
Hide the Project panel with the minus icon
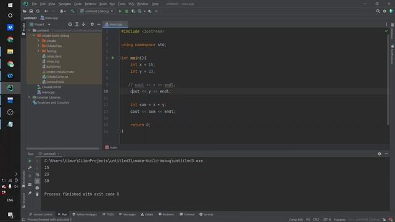pos(99,25)
